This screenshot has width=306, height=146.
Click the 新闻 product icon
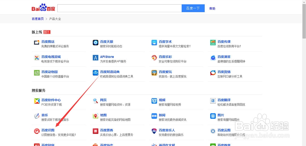coord(154,116)
